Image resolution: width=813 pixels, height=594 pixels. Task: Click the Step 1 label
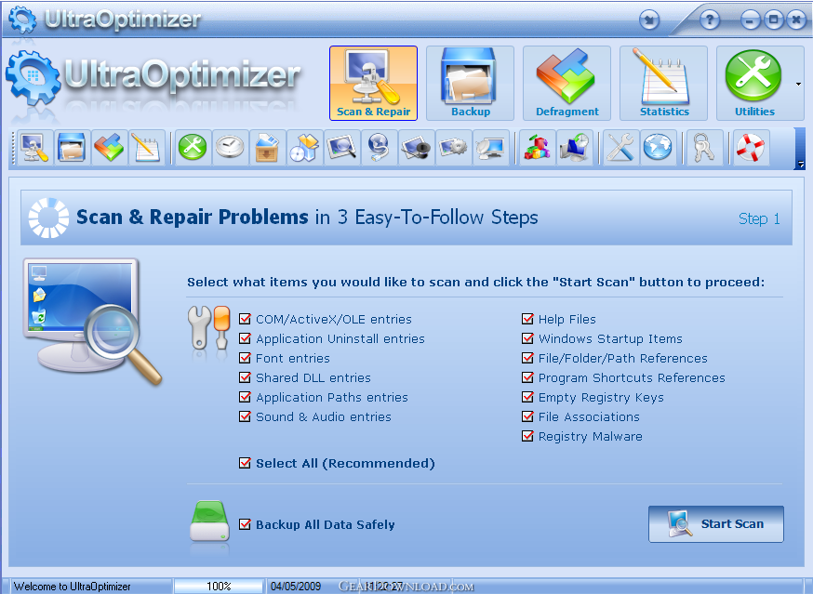[x=759, y=218]
